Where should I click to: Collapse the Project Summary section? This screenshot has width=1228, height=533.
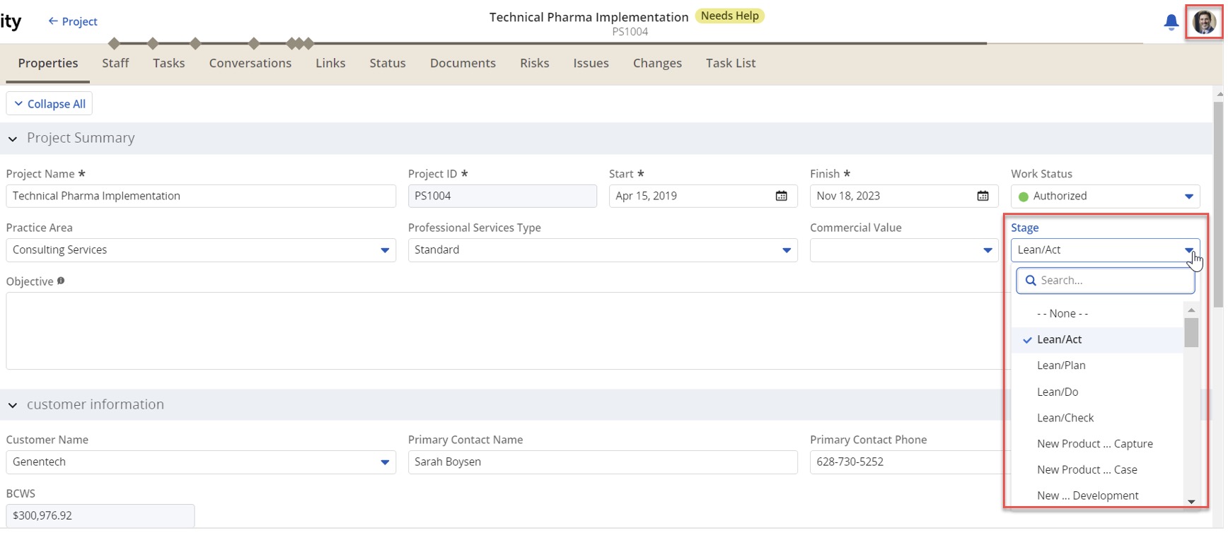coord(13,139)
